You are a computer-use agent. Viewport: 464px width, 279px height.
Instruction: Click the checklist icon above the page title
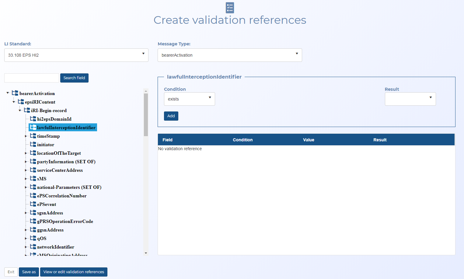(230, 8)
